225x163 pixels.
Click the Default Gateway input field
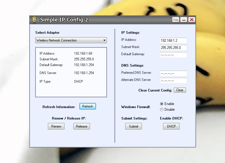click(173, 55)
